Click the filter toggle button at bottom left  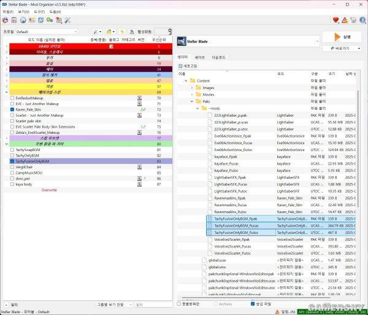coord(6,305)
